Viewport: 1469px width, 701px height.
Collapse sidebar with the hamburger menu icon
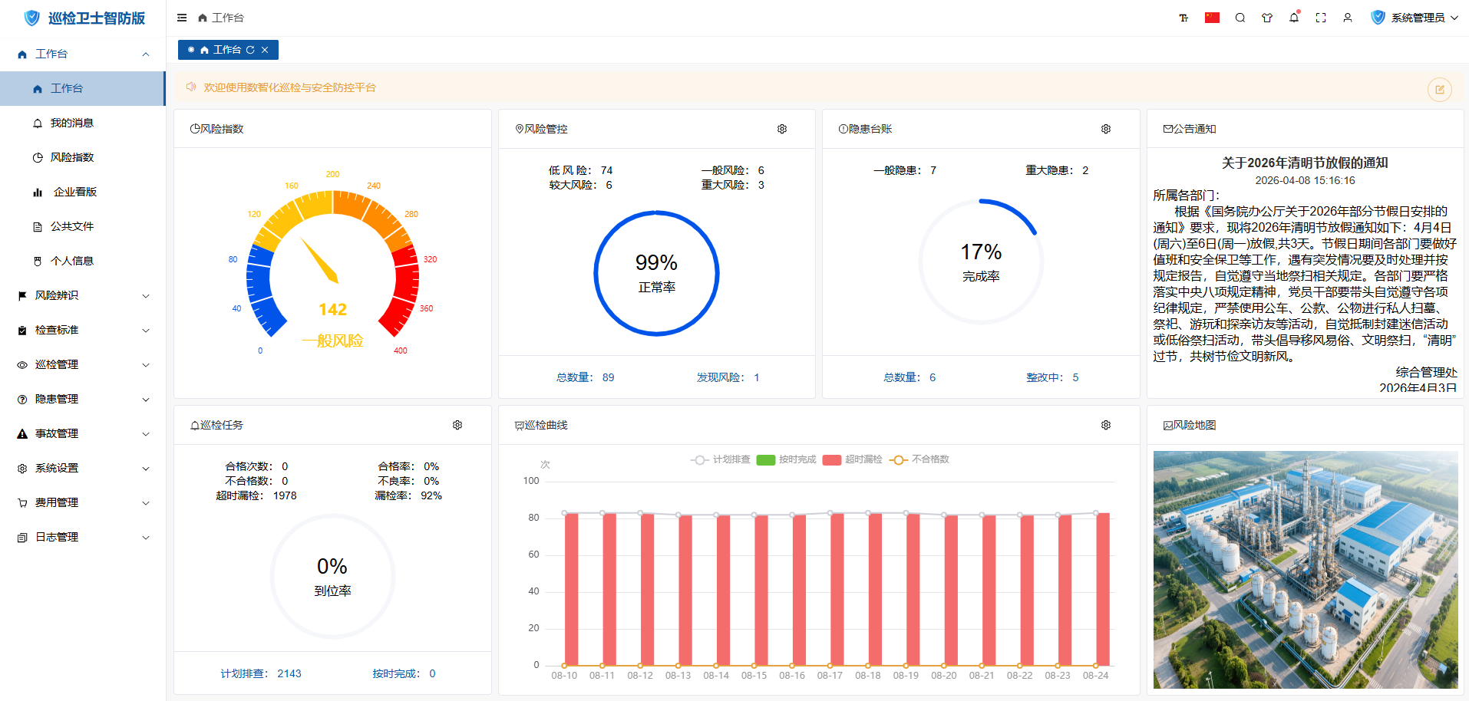pos(182,18)
